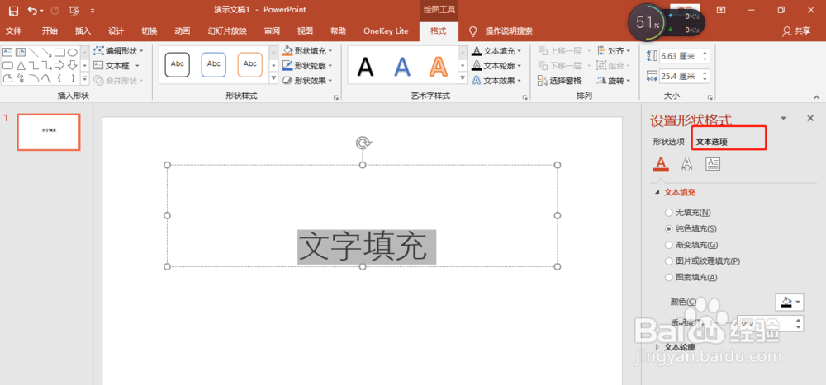Screen dimensions: 826x385
Task: Open the Textbox layout icon tab in pane
Action: tap(713, 164)
